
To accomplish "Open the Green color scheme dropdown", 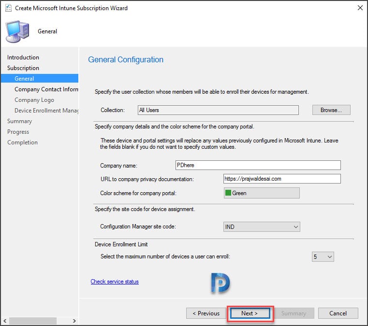I will 262,193.
